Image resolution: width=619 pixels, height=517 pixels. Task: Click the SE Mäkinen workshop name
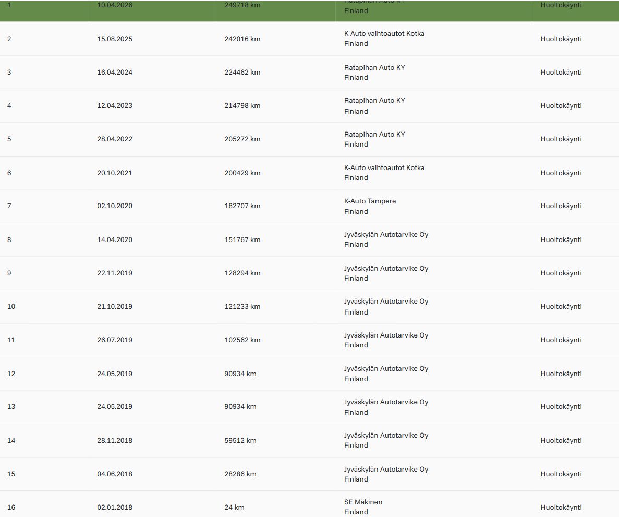click(x=363, y=502)
